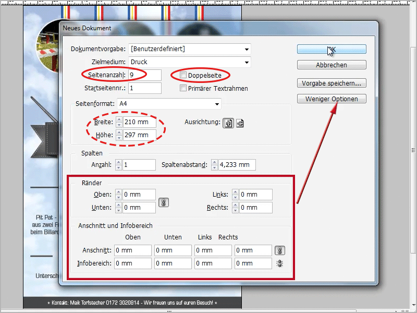The height and width of the screenshot is (313, 417).
Task: Click the Startseitennr. input field
Action: (x=145, y=88)
